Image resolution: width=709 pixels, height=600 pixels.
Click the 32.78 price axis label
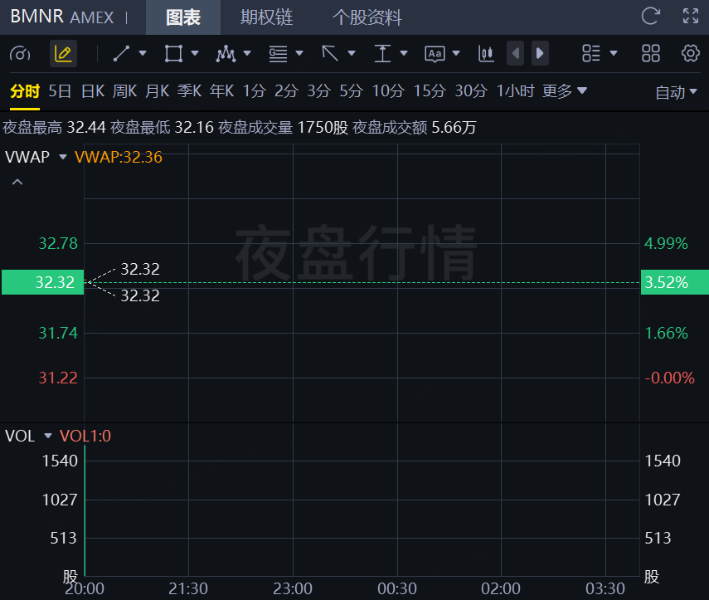point(58,243)
